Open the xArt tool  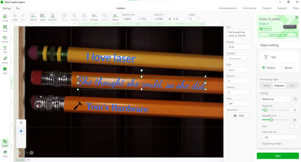pos(5,71)
